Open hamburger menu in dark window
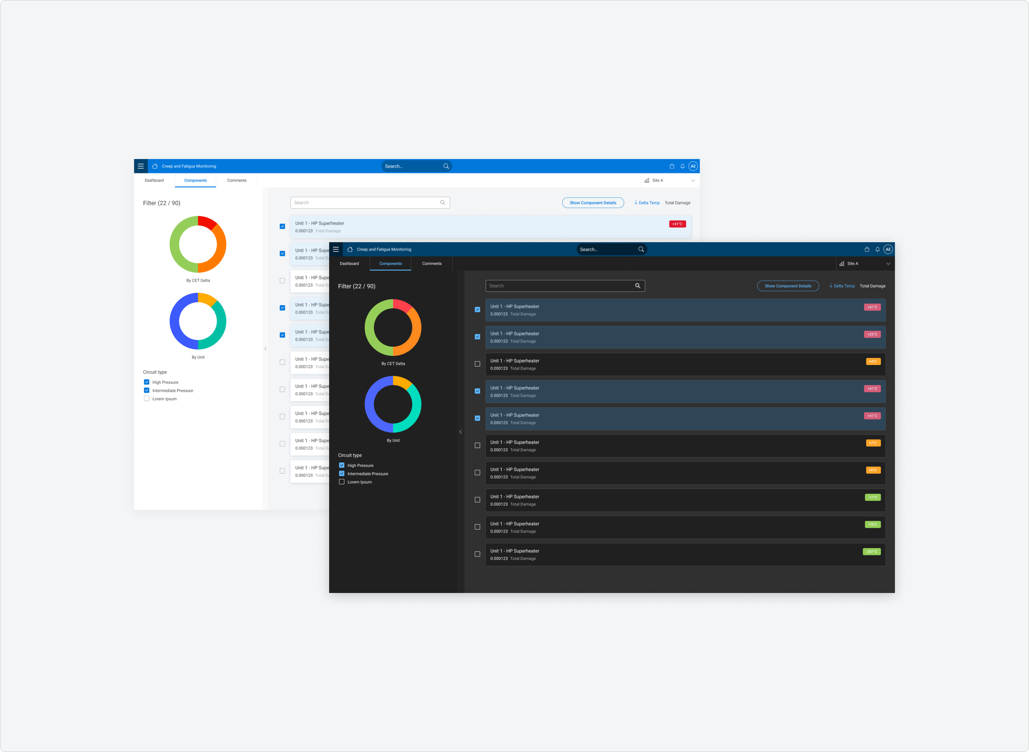This screenshot has width=1029, height=752. click(336, 250)
